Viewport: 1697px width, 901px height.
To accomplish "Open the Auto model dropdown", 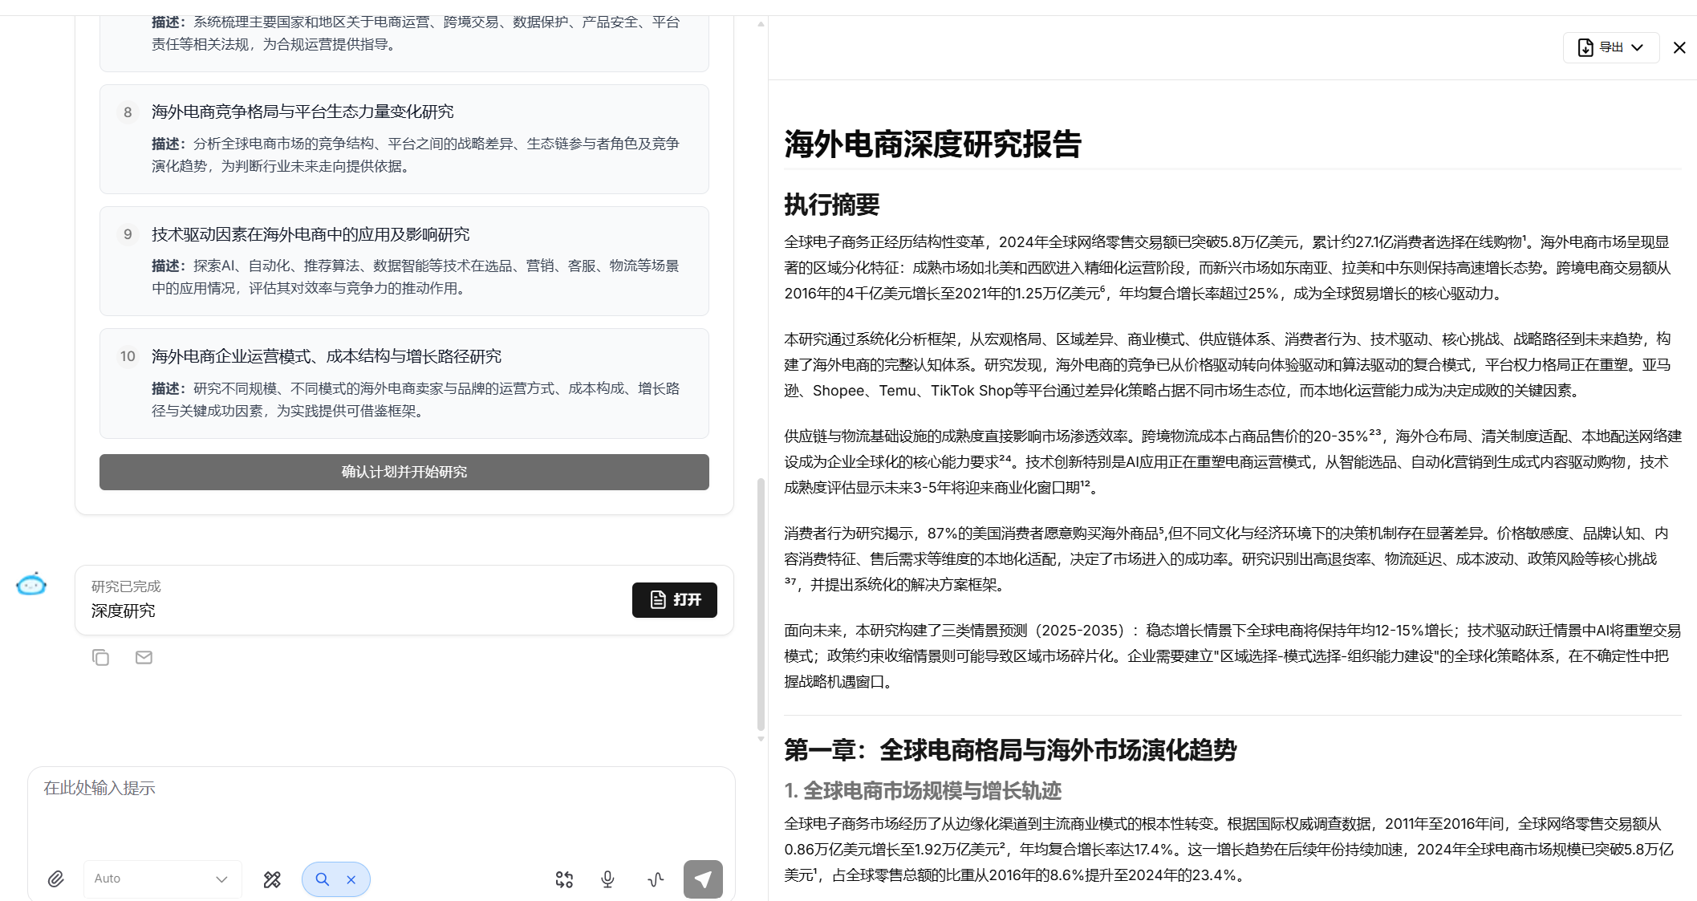I will pyautogui.click(x=161, y=879).
